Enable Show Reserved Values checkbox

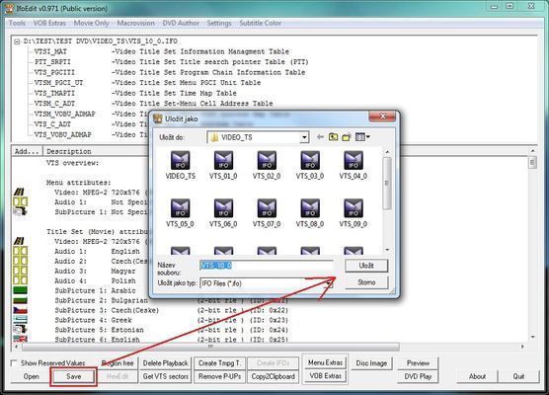click(x=14, y=363)
